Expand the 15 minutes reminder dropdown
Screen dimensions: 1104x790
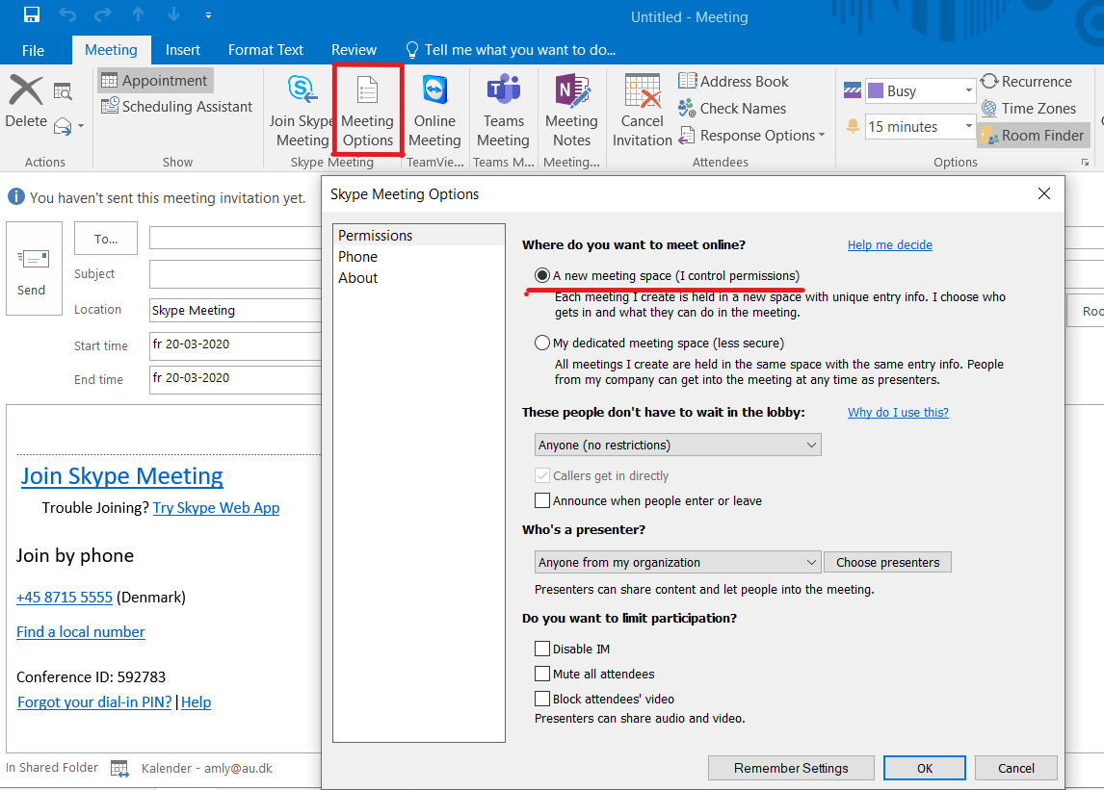(x=968, y=127)
